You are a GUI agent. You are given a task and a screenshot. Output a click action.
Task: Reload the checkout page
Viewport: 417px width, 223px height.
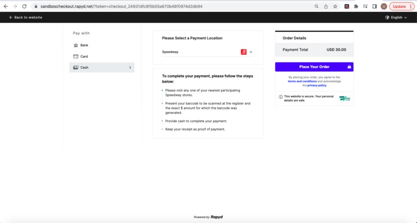(24, 6)
